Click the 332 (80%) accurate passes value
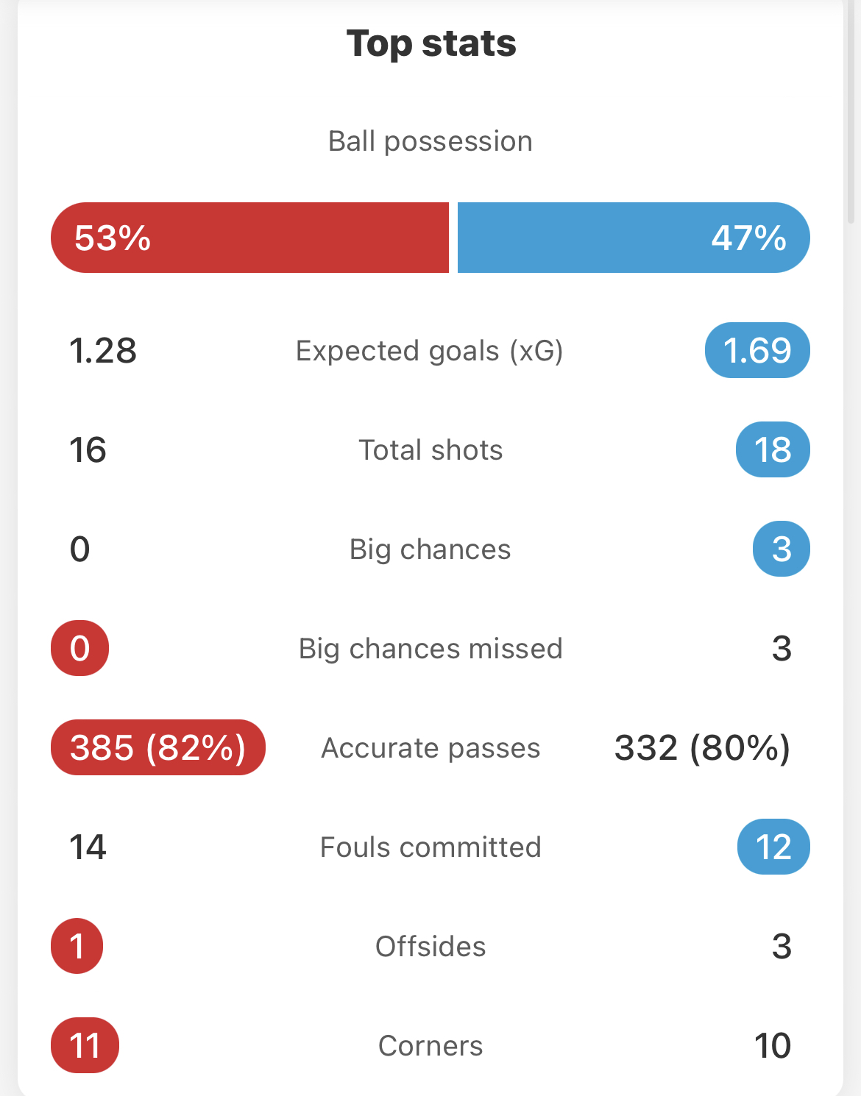The image size is (861, 1096). click(703, 747)
